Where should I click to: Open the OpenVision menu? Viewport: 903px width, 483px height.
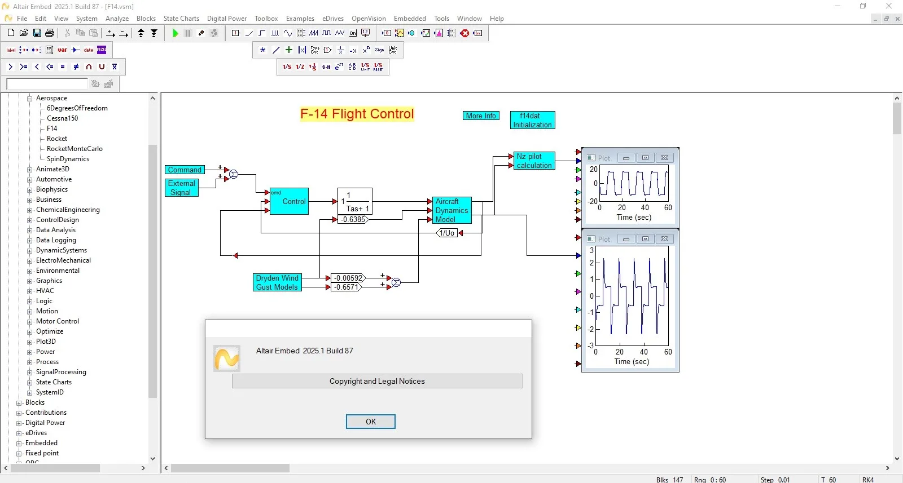click(369, 19)
